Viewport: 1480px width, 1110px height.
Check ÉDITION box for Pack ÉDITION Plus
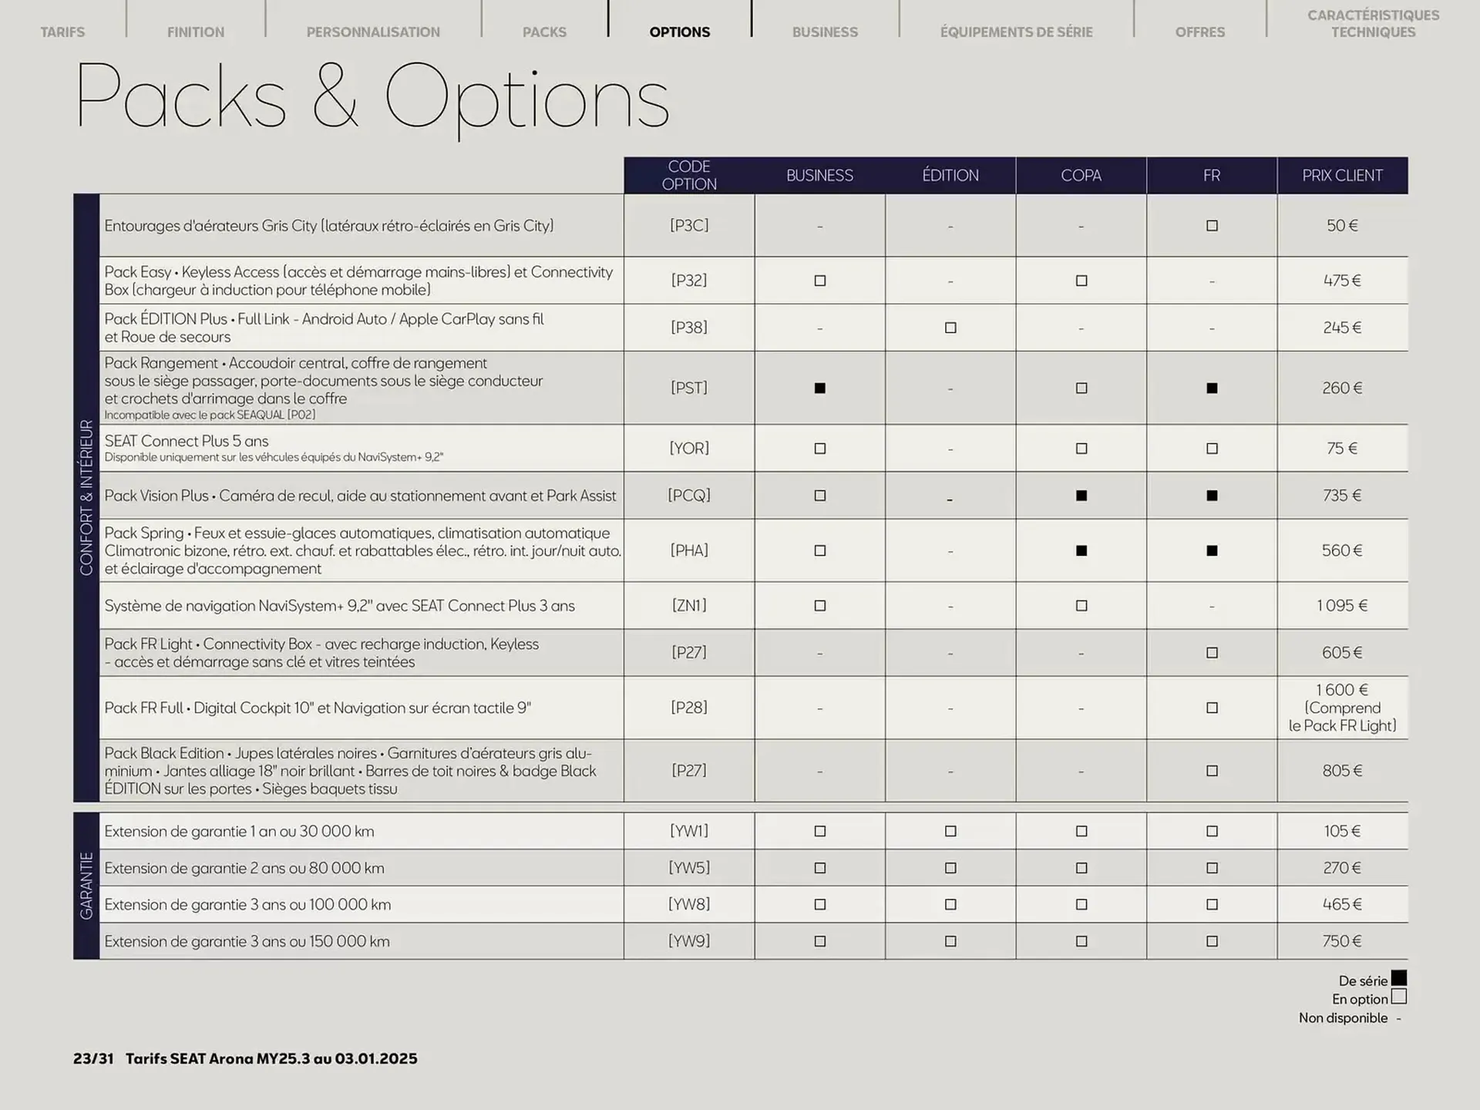coord(950,328)
